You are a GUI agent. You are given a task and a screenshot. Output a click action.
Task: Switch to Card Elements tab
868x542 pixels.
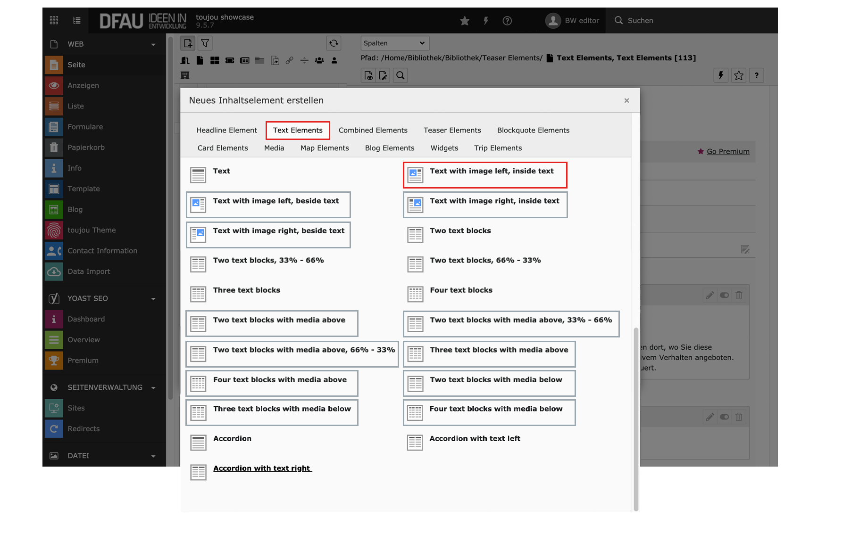223,148
